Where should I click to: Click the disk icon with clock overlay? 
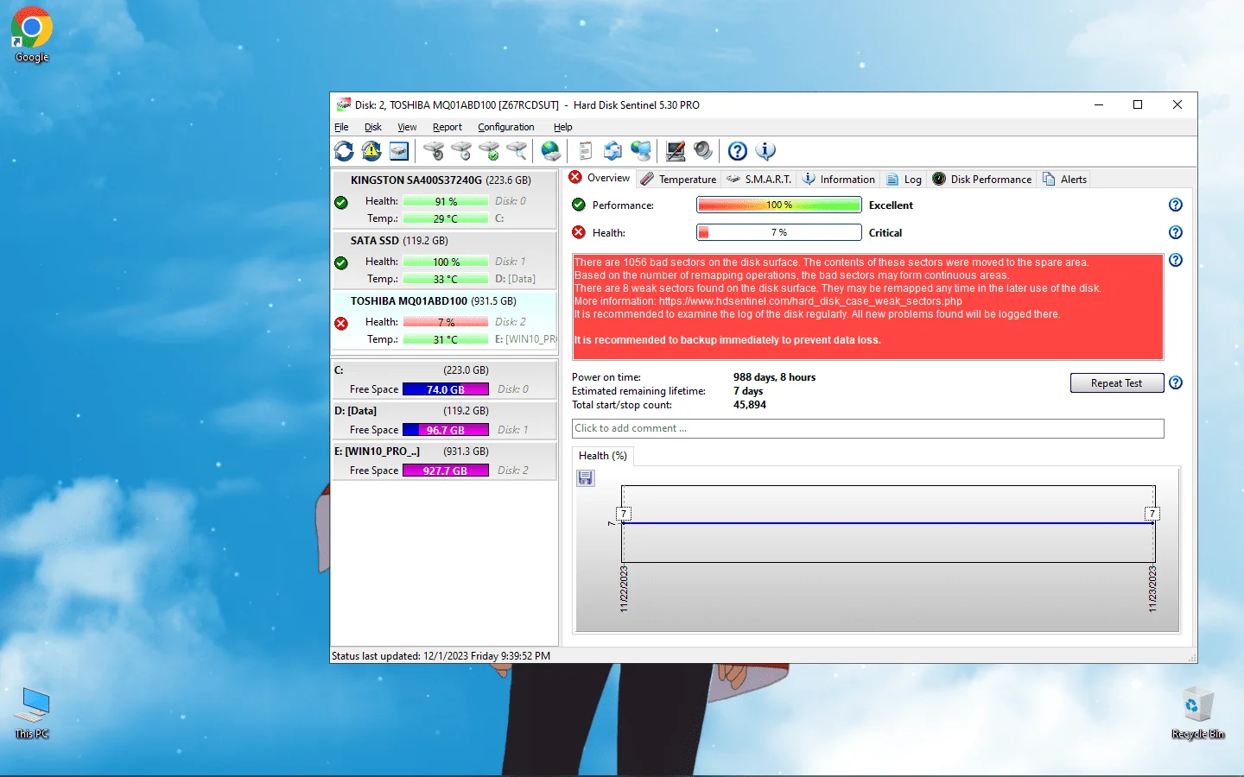click(x=461, y=151)
